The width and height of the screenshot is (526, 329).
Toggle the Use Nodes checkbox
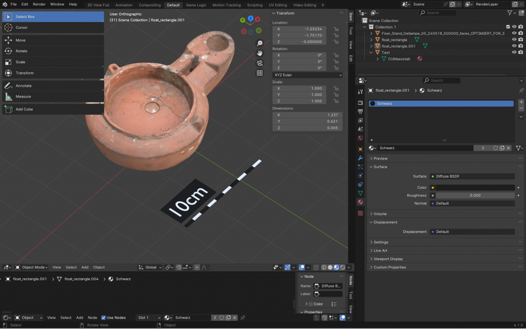coord(104,318)
